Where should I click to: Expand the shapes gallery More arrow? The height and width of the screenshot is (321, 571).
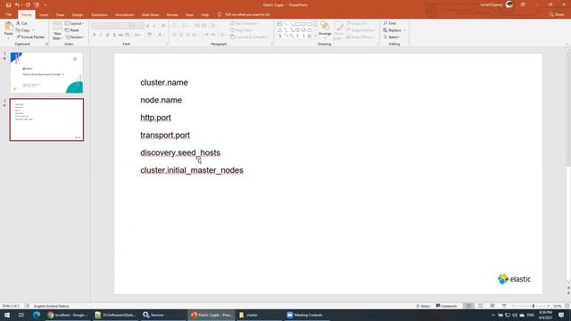point(315,37)
